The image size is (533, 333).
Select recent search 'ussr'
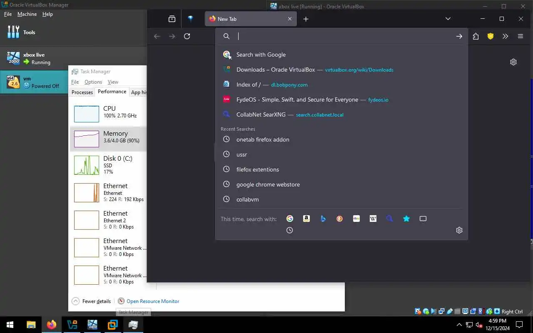point(341,154)
